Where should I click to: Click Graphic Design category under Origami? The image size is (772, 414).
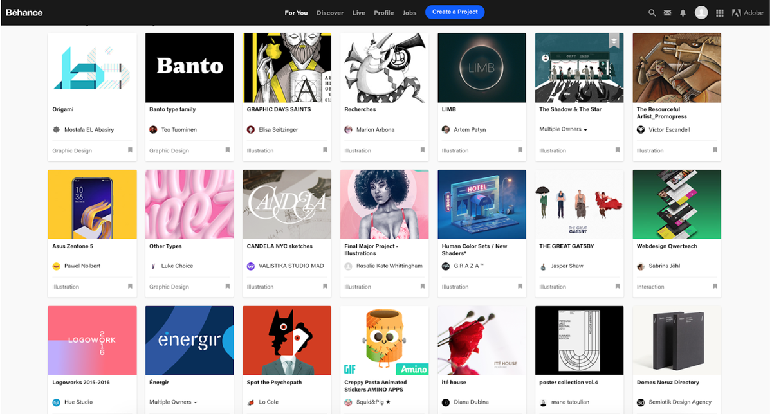pos(72,151)
